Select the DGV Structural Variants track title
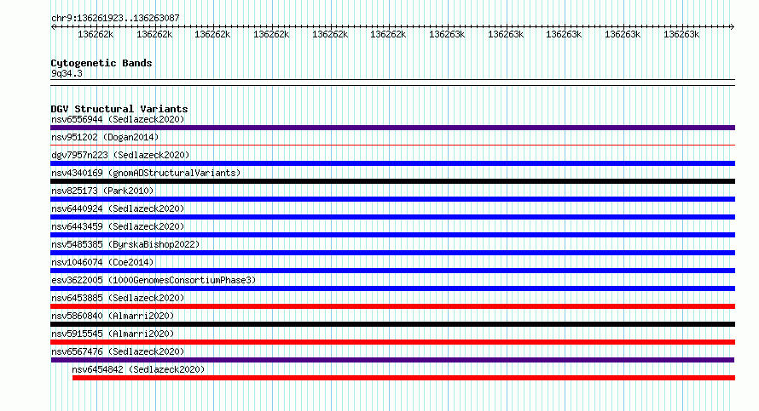The height and width of the screenshot is (411, 759). 119,109
